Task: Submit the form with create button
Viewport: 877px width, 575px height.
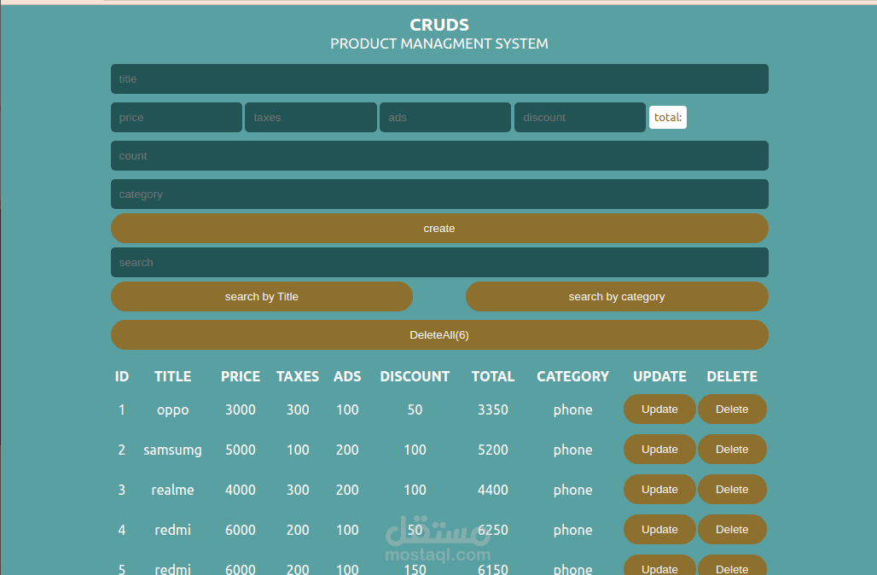Action: [439, 229]
